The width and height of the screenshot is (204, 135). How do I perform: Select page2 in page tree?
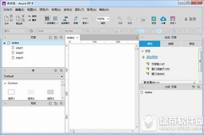tap(20, 53)
